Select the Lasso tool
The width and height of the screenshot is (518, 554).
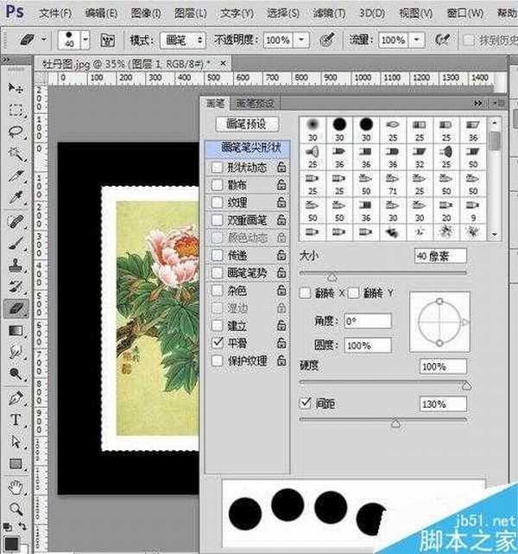tap(16, 132)
